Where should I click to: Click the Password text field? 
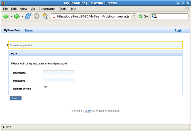[59, 80]
